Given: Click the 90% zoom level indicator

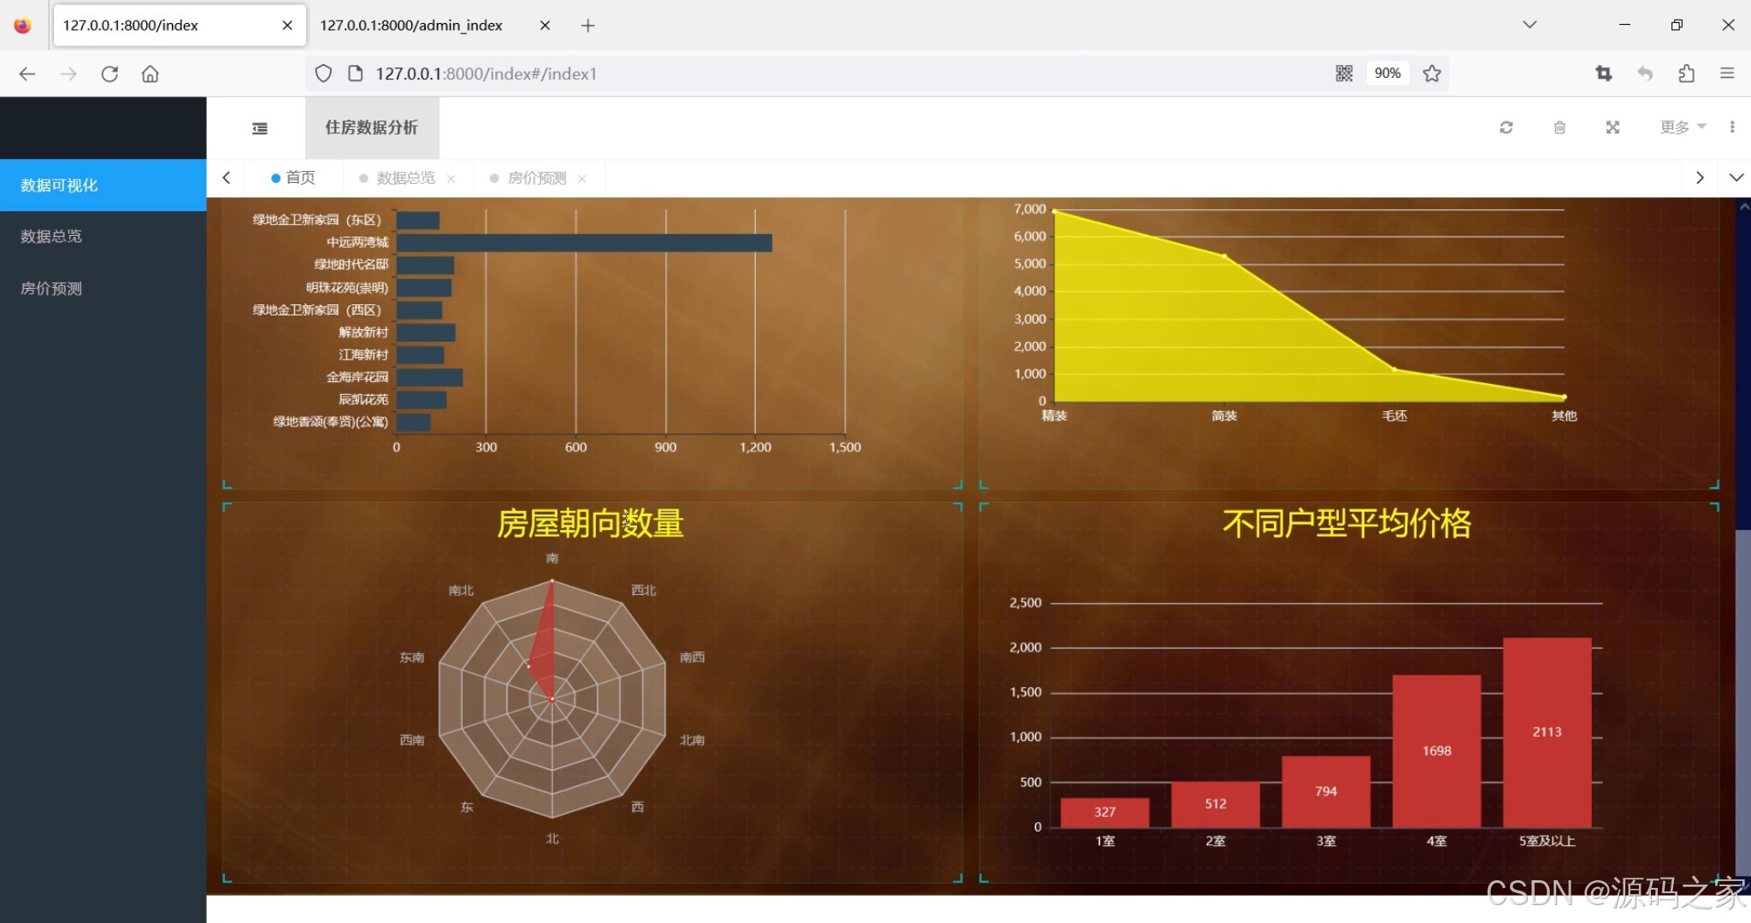Looking at the screenshot, I should tap(1387, 73).
